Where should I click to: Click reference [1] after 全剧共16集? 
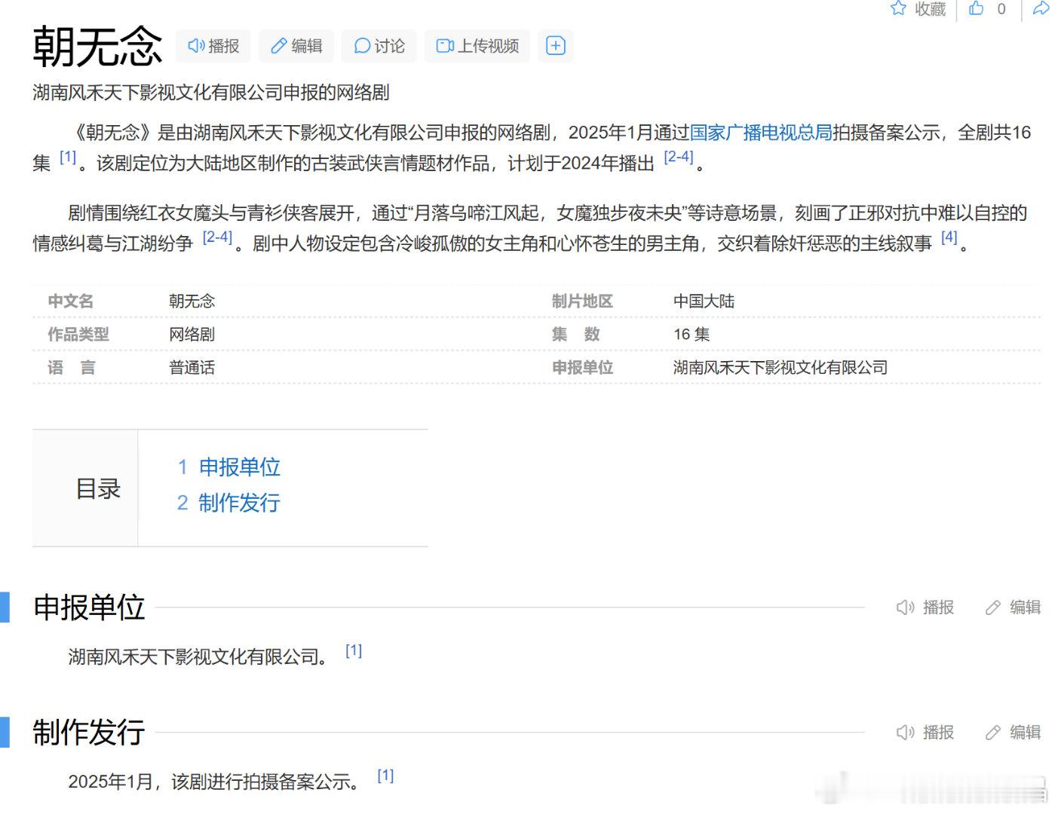(x=68, y=156)
